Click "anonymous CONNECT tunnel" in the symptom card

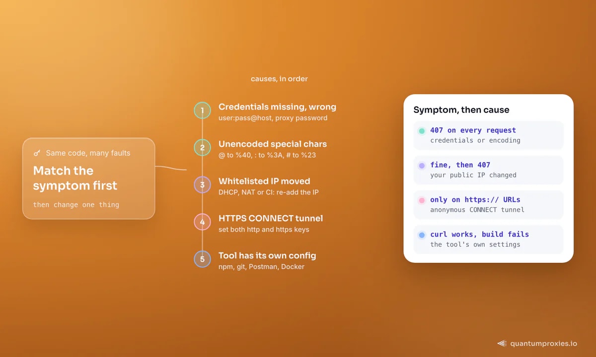click(x=477, y=210)
